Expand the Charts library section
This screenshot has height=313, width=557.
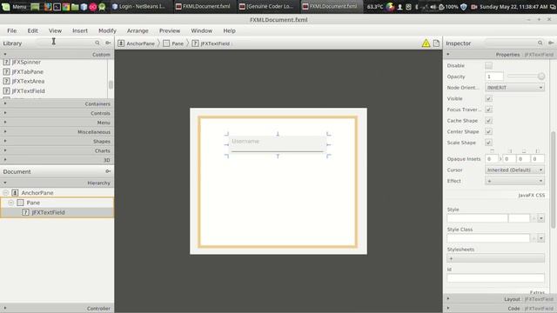click(x=57, y=150)
